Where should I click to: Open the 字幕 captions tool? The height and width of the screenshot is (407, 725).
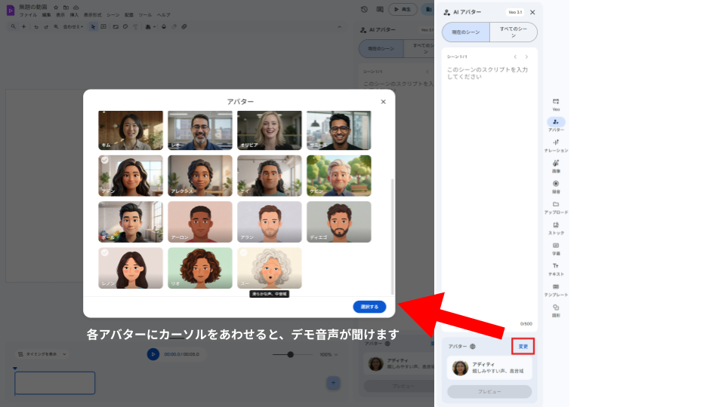(x=556, y=246)
